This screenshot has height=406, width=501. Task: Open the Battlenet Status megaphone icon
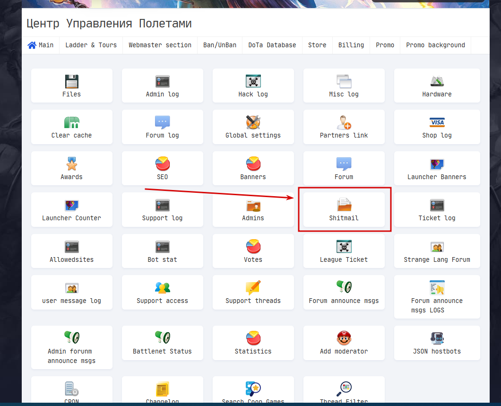coord(162,337)
